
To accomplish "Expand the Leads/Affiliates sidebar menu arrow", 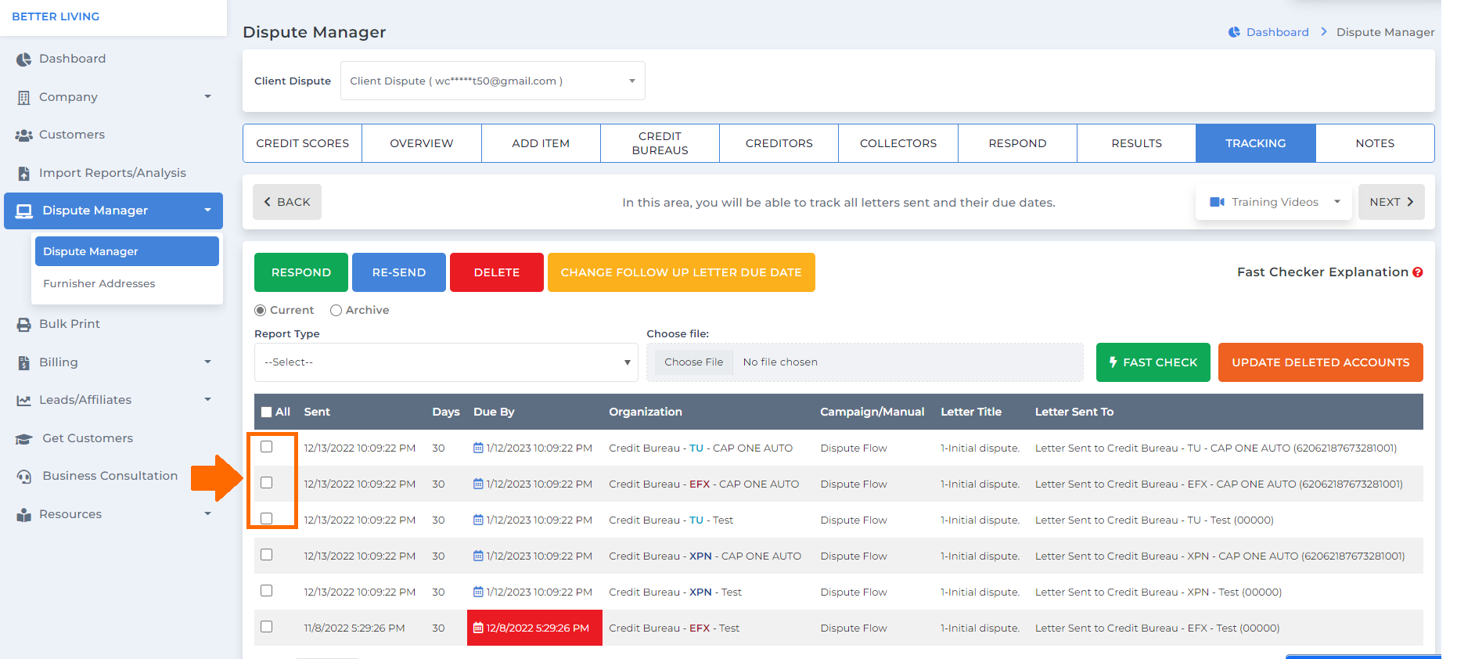I will coord(207,400).
